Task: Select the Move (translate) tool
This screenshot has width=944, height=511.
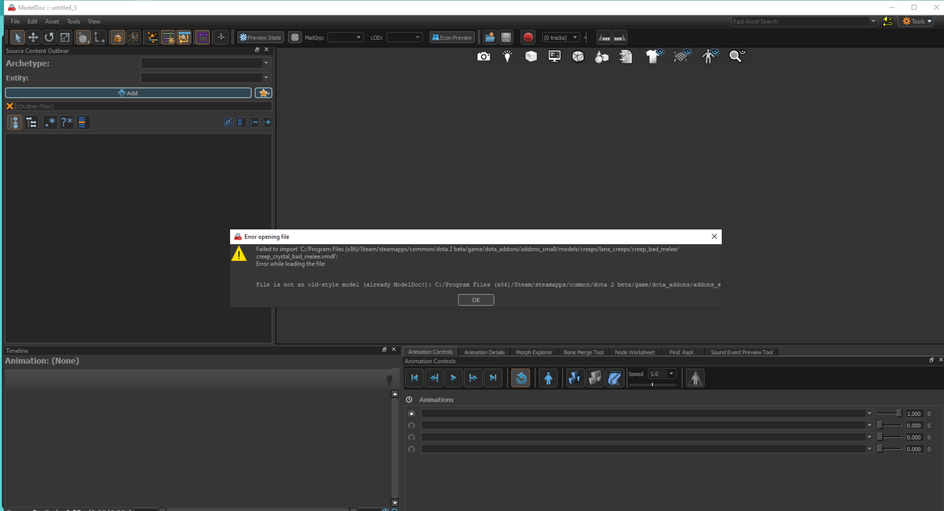Action: [33, 37]
